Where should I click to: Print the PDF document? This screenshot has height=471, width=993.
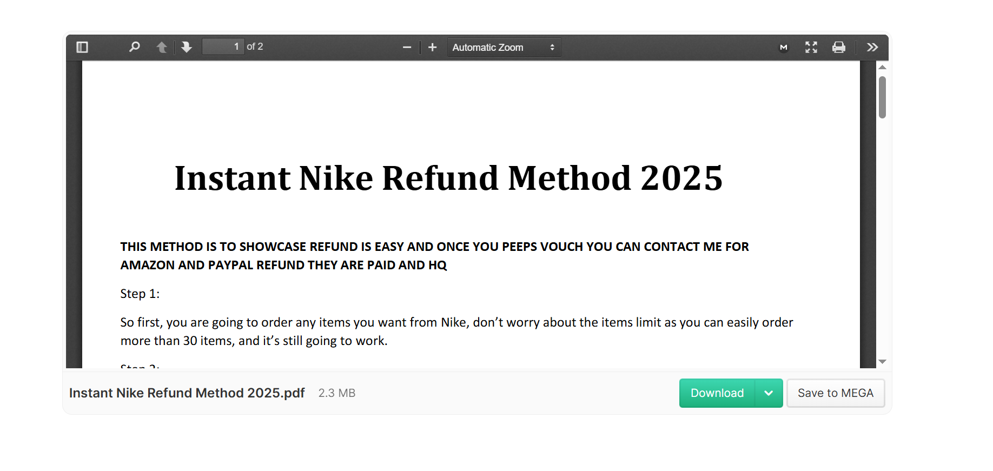(x=839, y=48)
